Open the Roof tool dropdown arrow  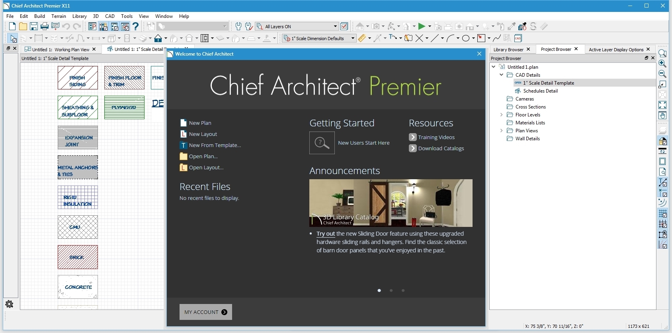(166, 39)
